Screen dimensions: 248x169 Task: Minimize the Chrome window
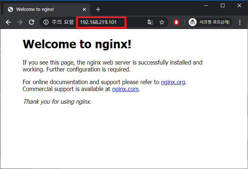pyautogui.click(x=206, y=5)
